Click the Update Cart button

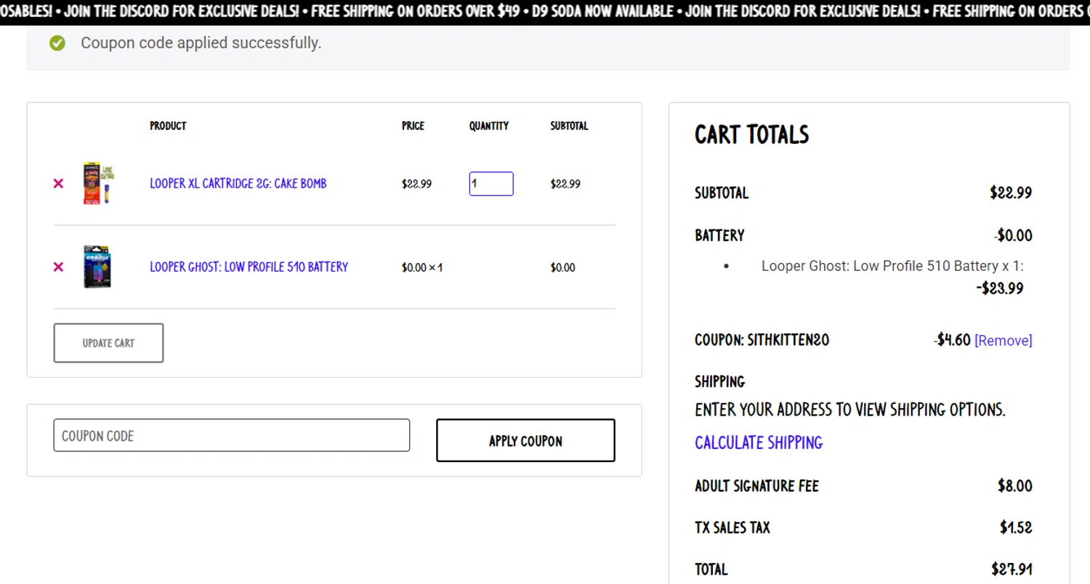tap(108, 343)
